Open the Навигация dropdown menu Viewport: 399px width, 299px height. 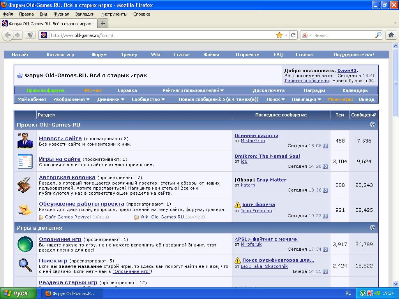tap(306, 99)
